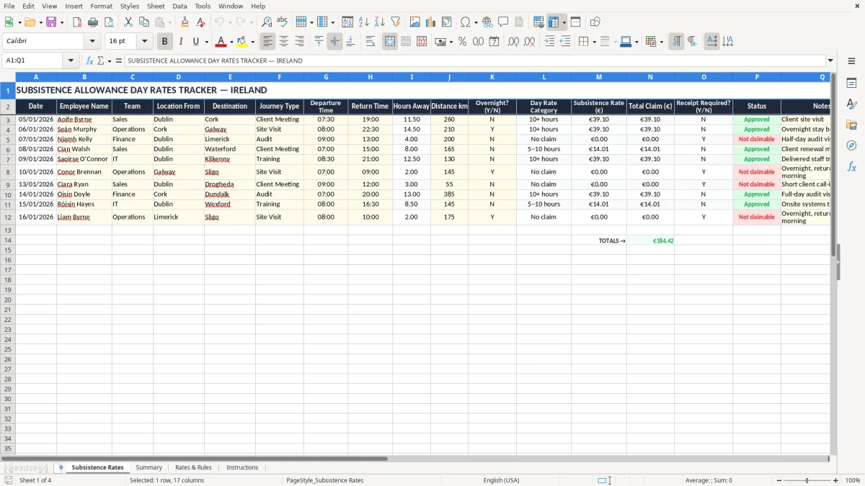Image resolution: width=865 pixels, height=486 pixels.
Task: Open the Sheet menu
Action: [x=156, y=6]
